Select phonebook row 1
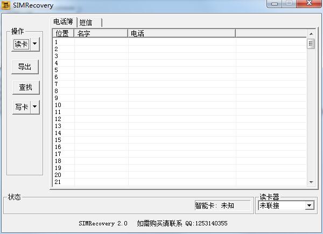Screen dimensions: 323x234 tap(180, 42)
